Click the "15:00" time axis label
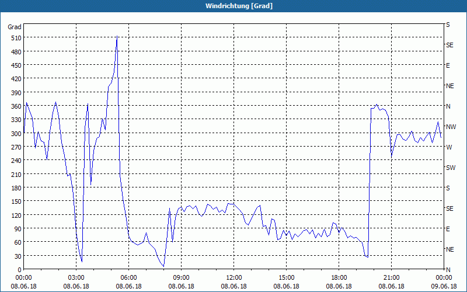467x292 pixels. pos(286,278)
